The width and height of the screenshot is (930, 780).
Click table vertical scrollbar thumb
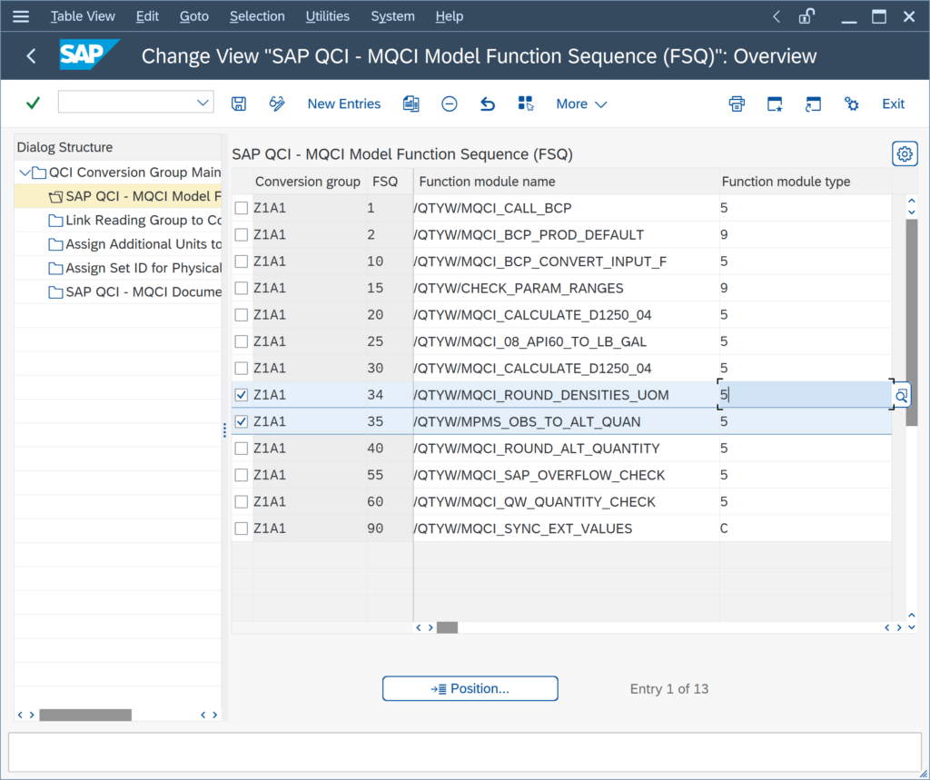click(x=912, y=322)
